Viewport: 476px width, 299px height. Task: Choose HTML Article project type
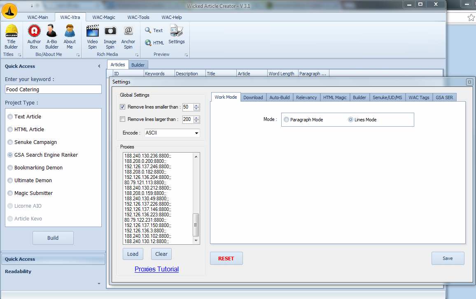pyautogui.click(x=26, y=130)
